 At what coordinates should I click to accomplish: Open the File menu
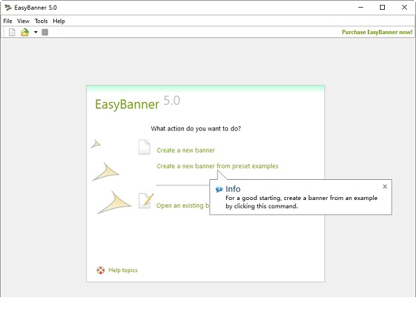(8, 21)
